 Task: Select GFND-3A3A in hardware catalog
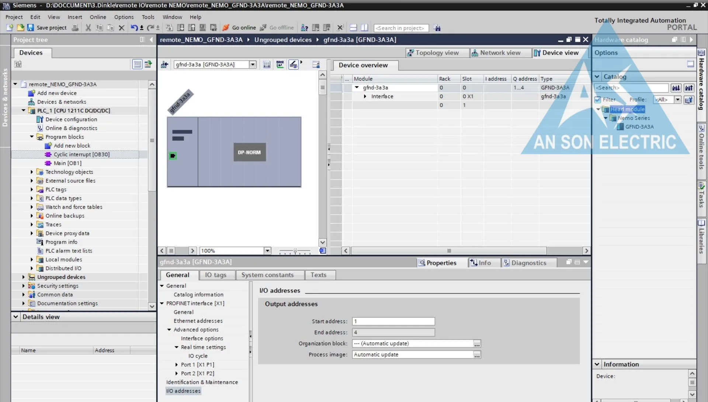pyautogui.click(x=639, y=127)
